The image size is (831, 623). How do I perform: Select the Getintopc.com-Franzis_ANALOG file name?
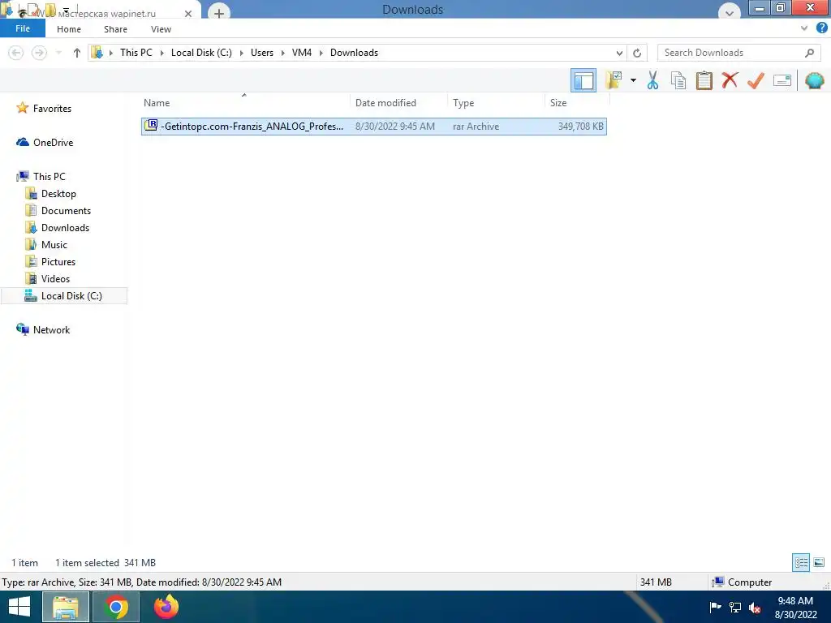(x=252, y=126)
